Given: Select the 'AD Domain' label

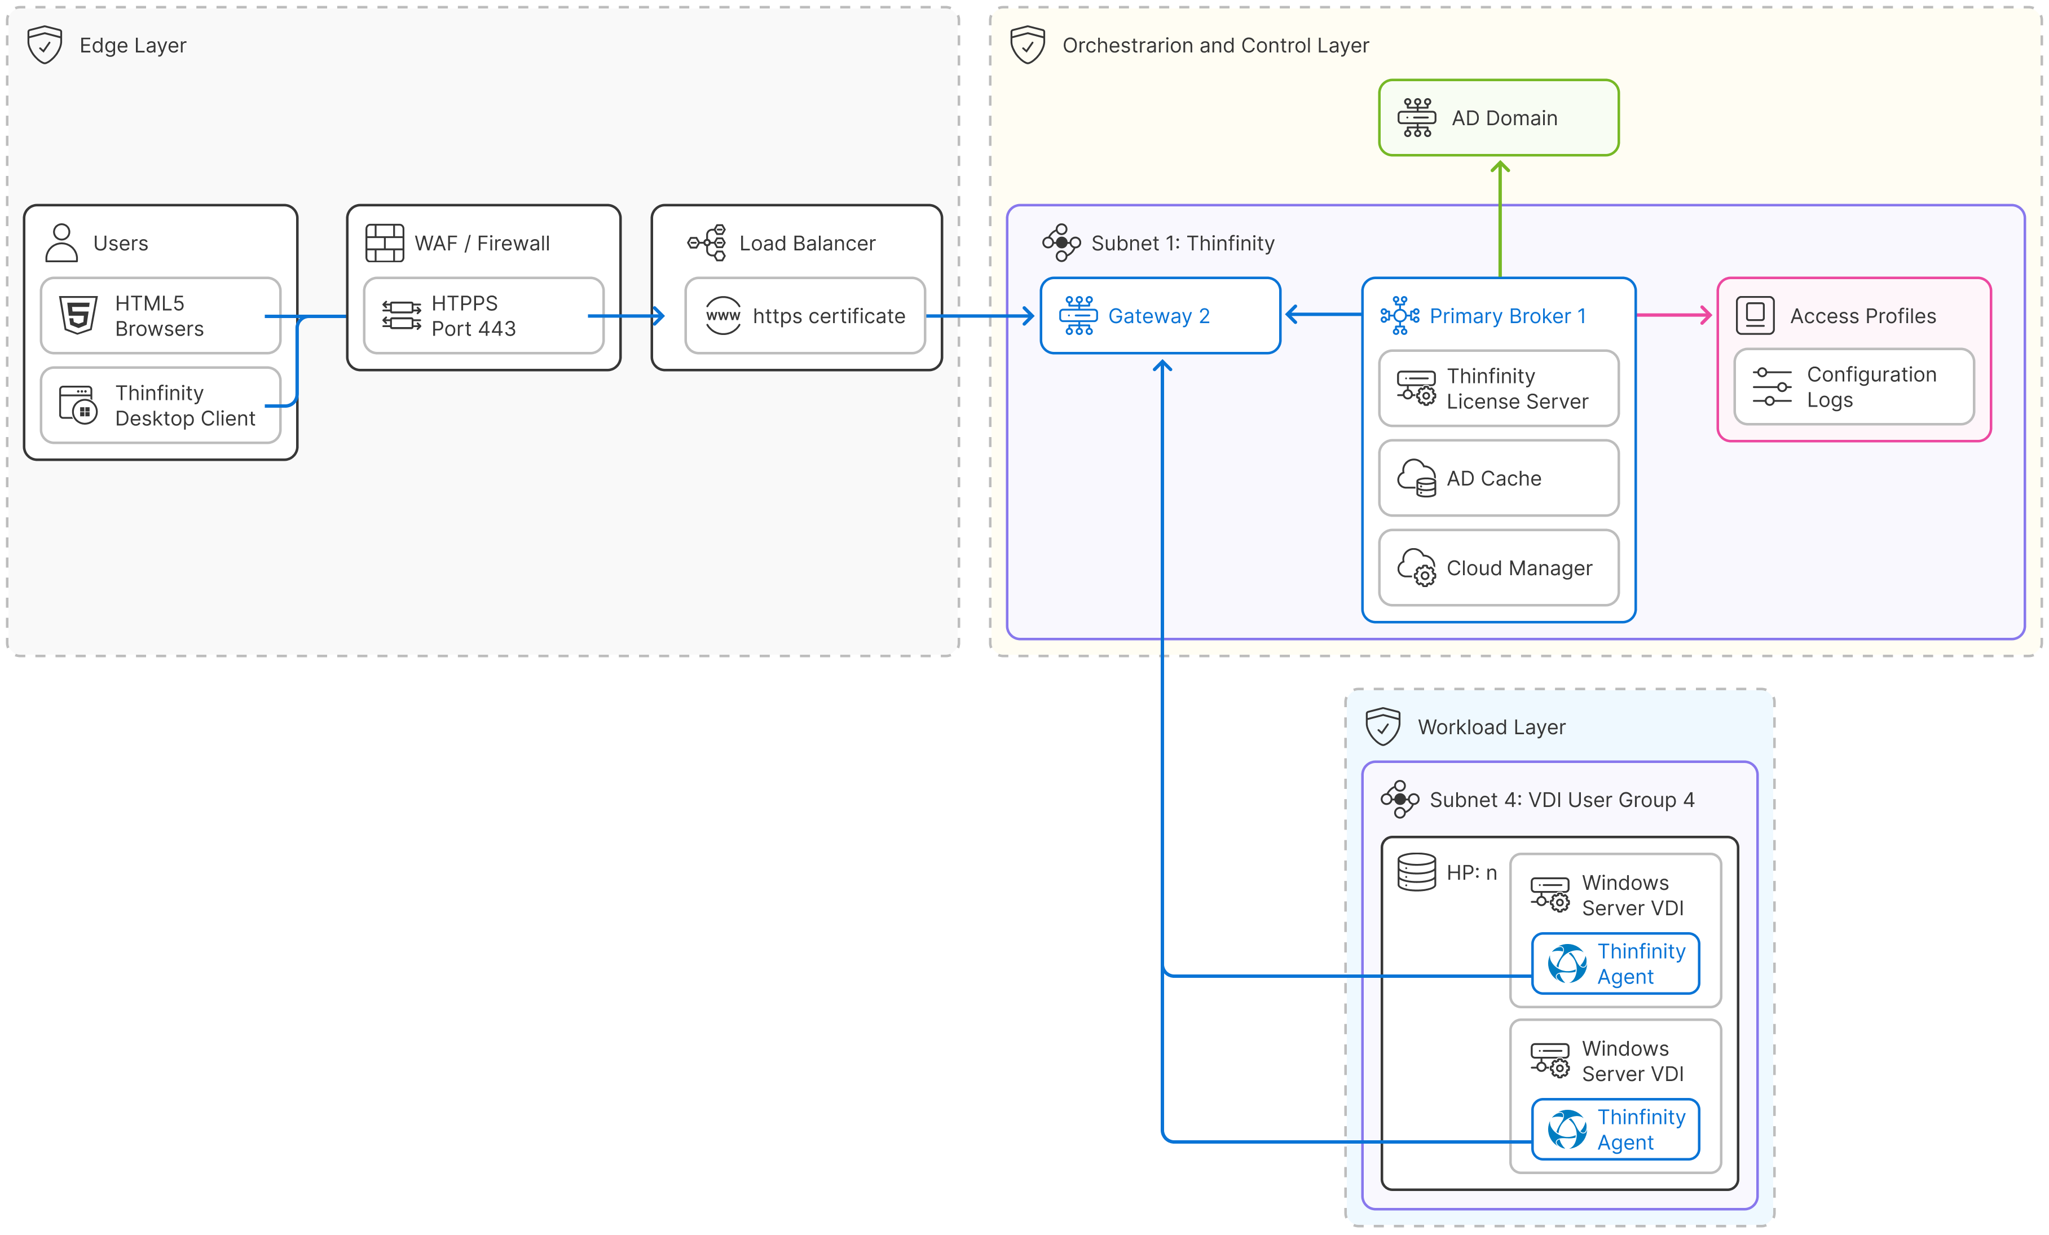Looking at the screenshot, I should click(1504, 118).
